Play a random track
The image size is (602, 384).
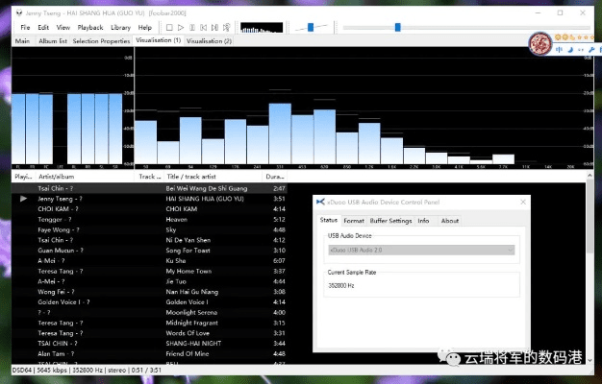(229, 28)
